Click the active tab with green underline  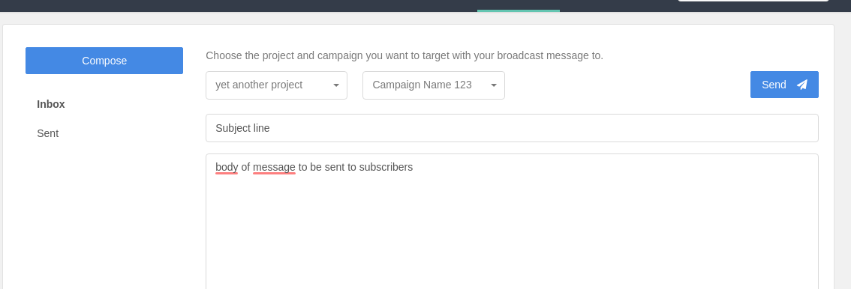[519, 5]
